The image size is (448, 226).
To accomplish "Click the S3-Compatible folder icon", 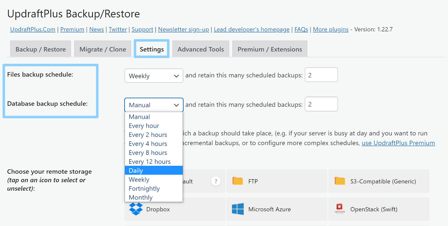I will point(340,181).
